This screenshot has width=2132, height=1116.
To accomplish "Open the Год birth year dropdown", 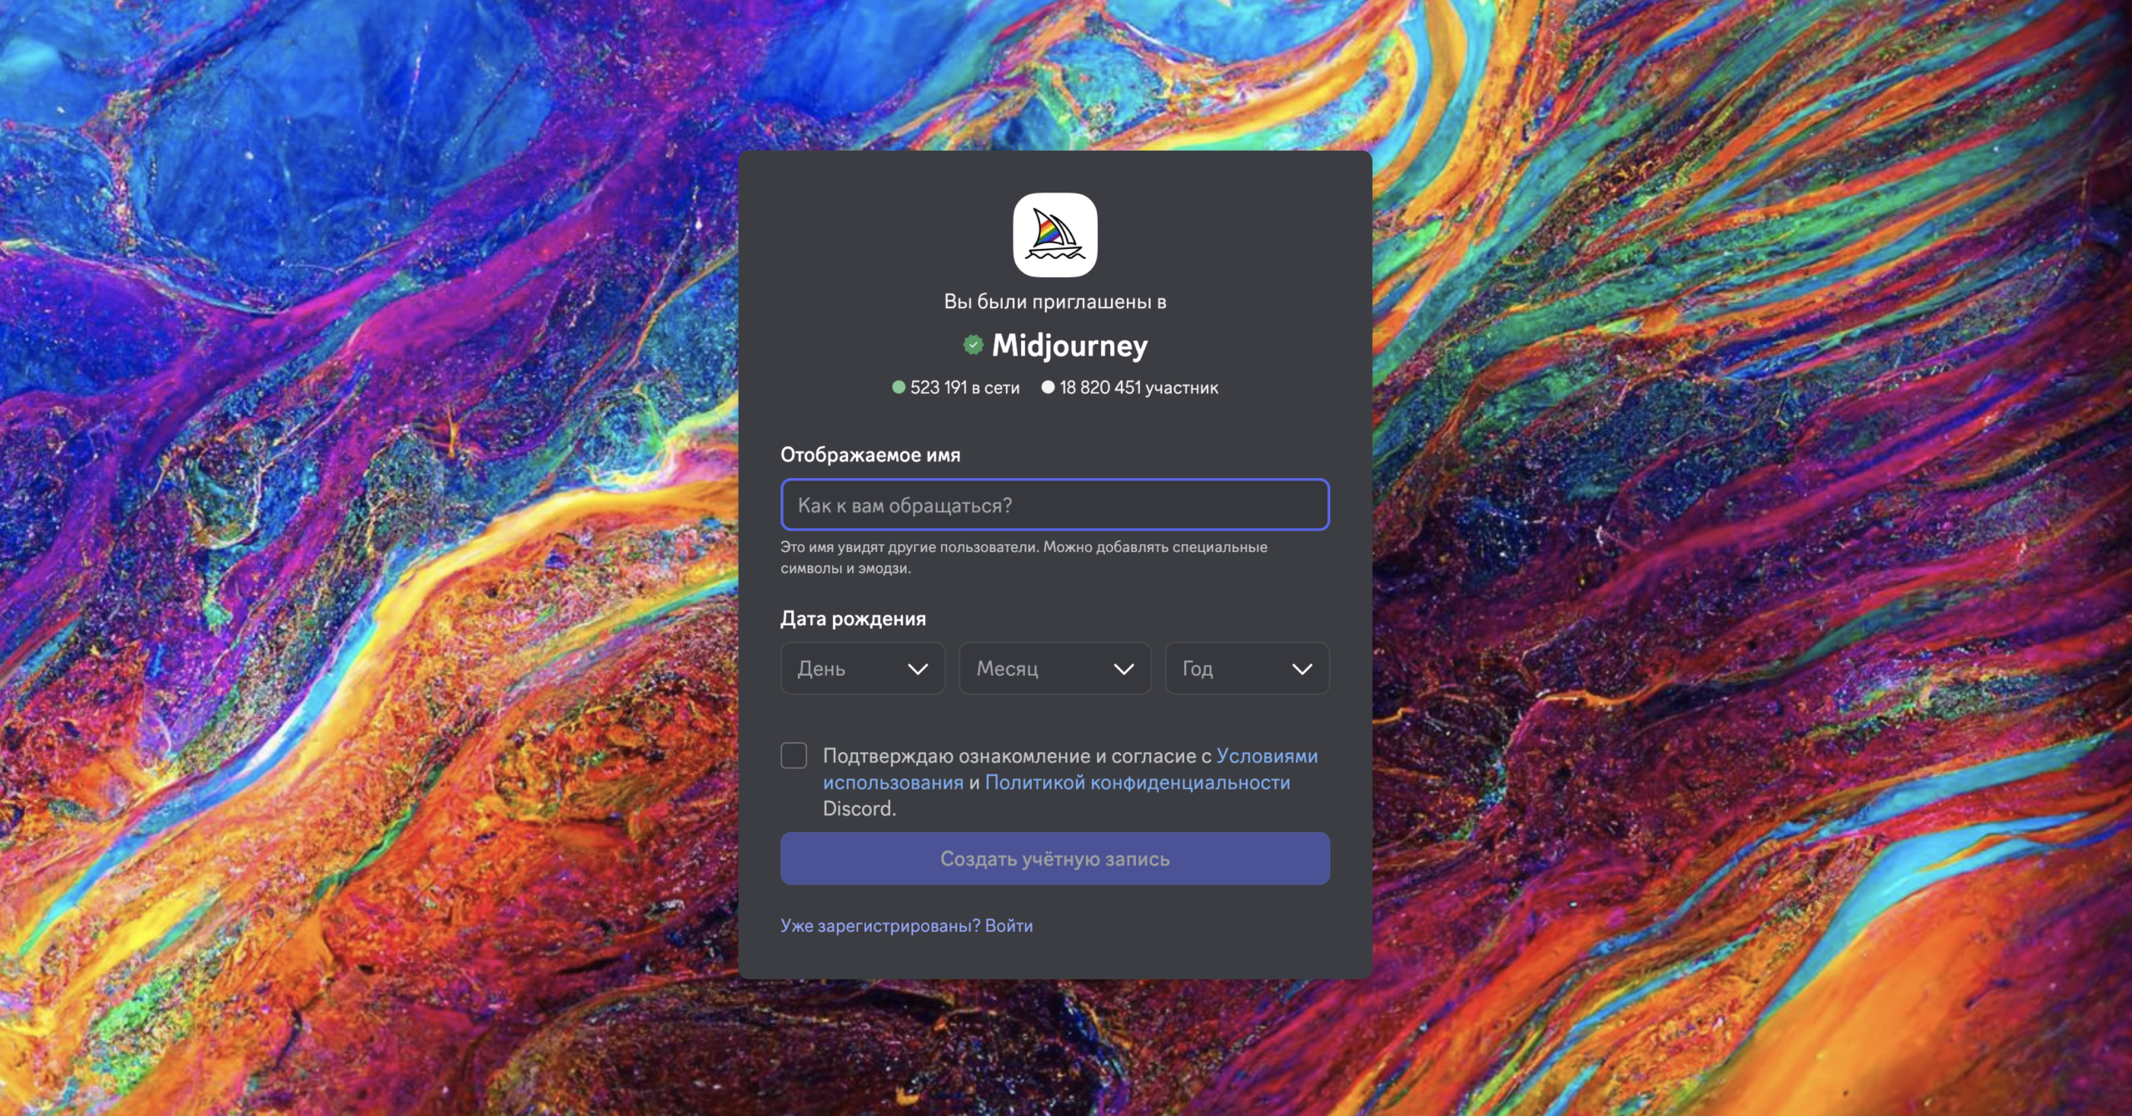I will (1248, 668).
